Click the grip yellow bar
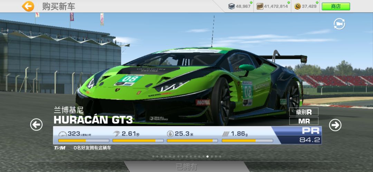 247,141
